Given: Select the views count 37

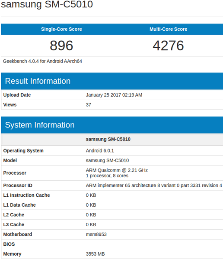Looking at the screenshot, I should pyautogui.click(x=89, y=104).
